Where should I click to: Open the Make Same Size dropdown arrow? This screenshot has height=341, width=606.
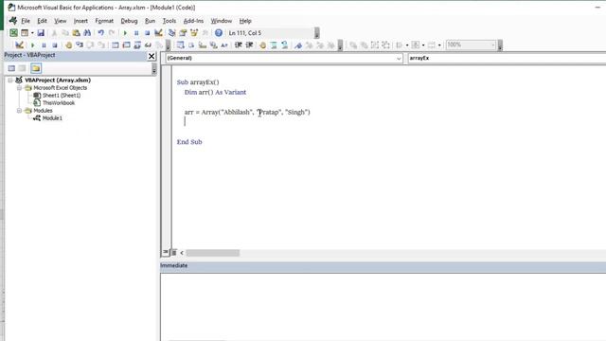pos(439,45)
